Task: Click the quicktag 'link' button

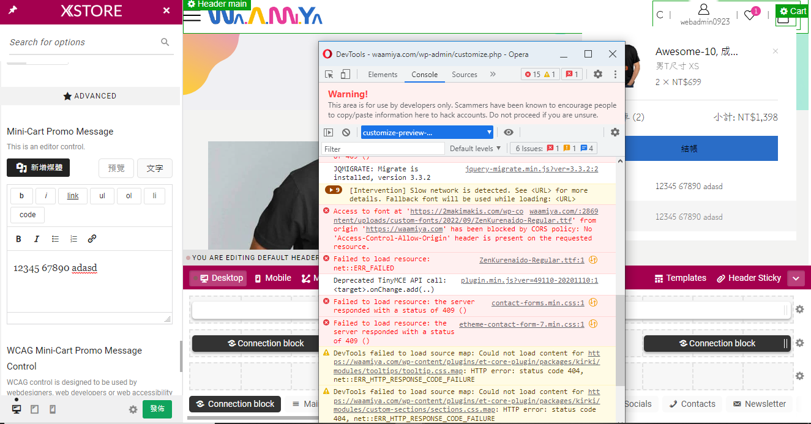Action: coord(73,196)
